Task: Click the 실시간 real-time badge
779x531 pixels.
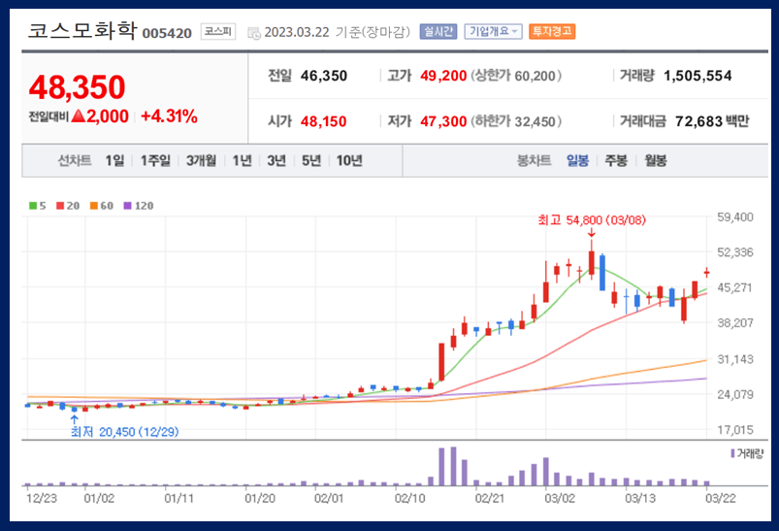Action: click(x=438, y=31)
